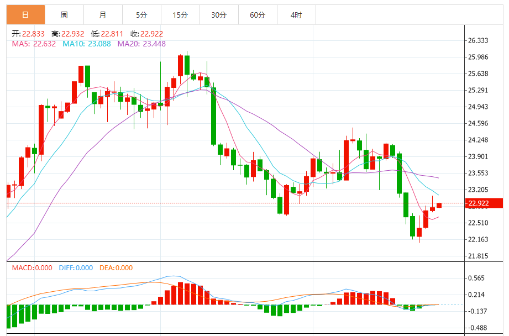Click the open price value 22.833

tap(33, 34)
